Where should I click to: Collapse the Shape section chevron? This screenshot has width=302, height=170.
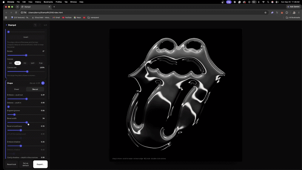pos(43,83)
